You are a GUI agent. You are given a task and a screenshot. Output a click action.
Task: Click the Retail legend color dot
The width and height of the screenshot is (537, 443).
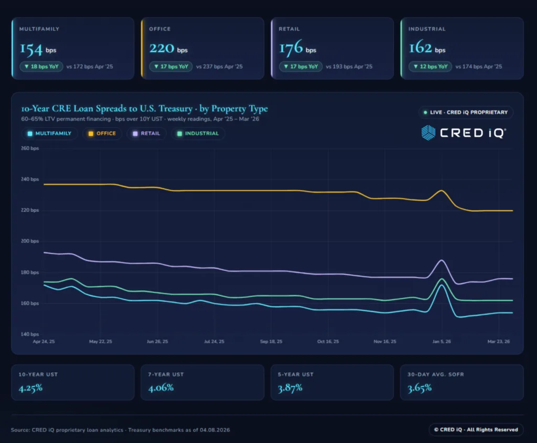pos(135,133)
